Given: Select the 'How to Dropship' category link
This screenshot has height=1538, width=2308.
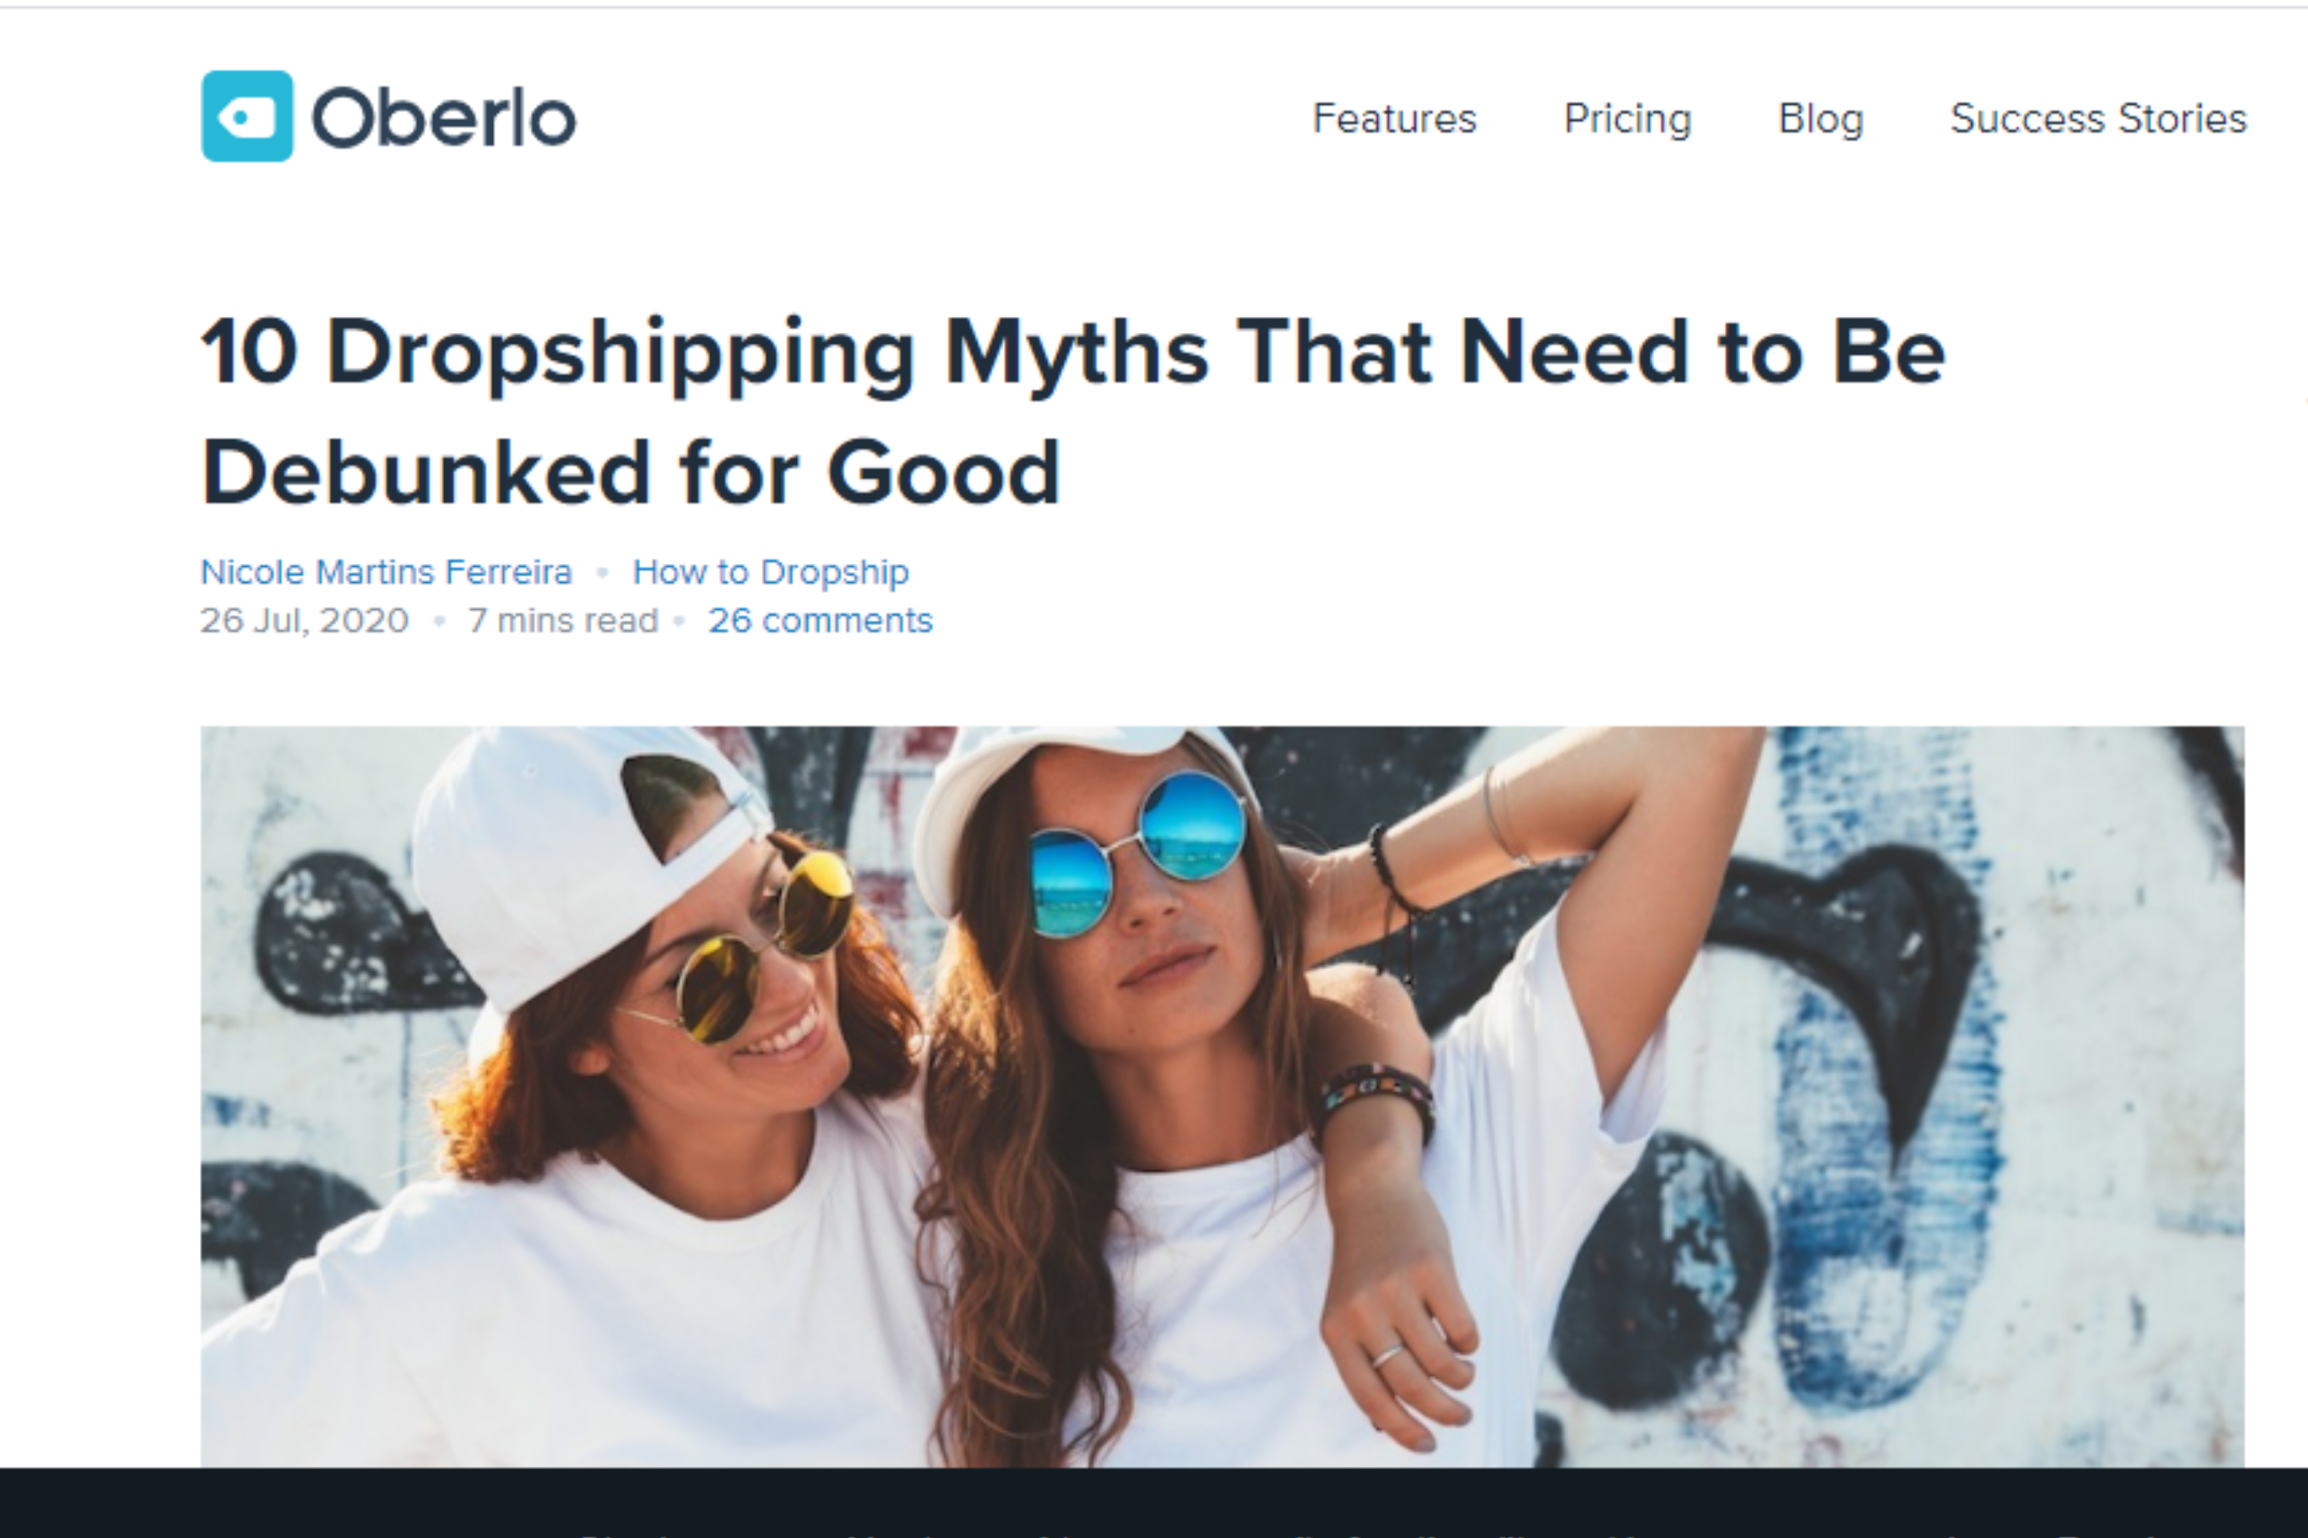Looking at the screenshot, I should coord(770,572).
